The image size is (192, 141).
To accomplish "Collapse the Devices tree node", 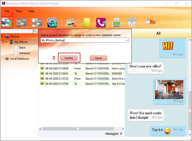I will click(x=2, y=36).
